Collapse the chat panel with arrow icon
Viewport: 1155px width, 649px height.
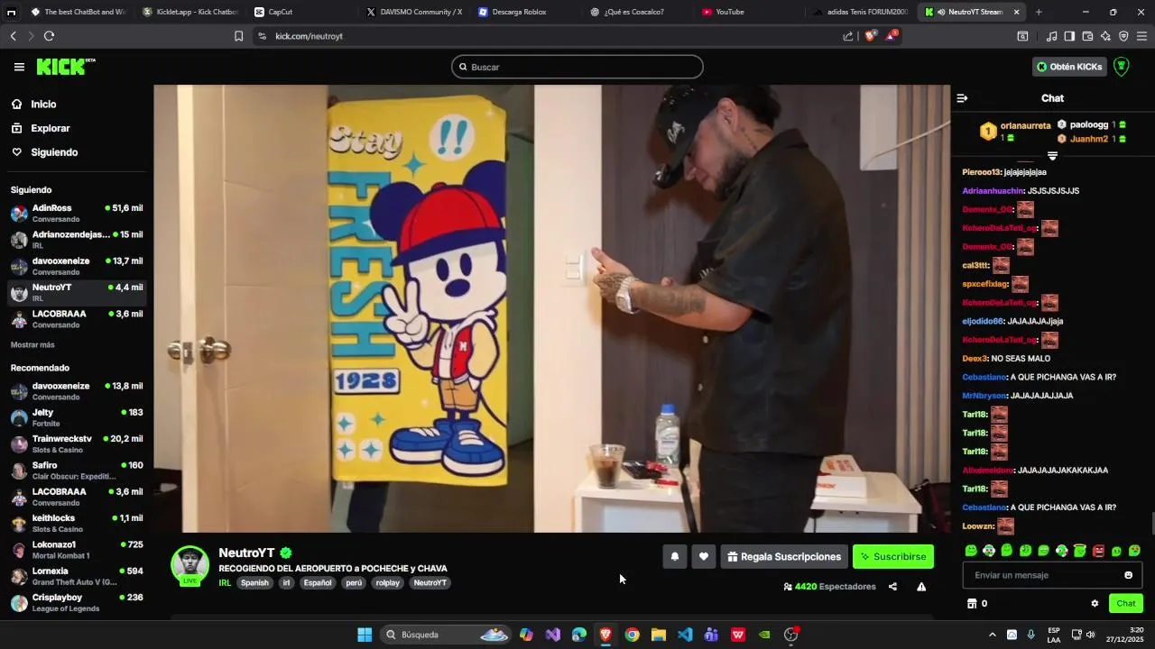pos(962,98)
